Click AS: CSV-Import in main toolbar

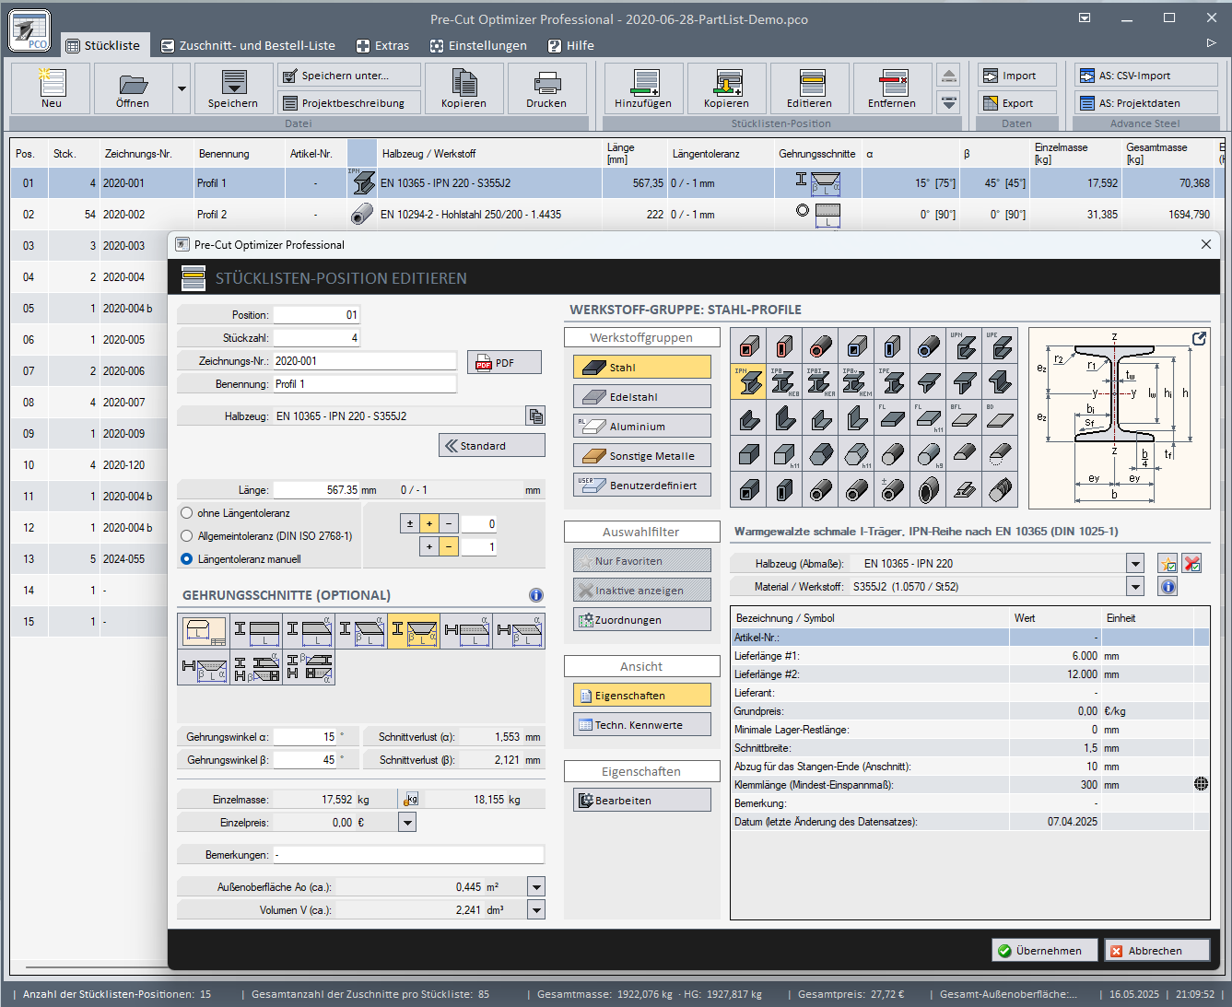[x=1146, y=76]
